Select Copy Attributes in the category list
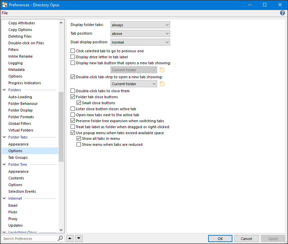 22,23
